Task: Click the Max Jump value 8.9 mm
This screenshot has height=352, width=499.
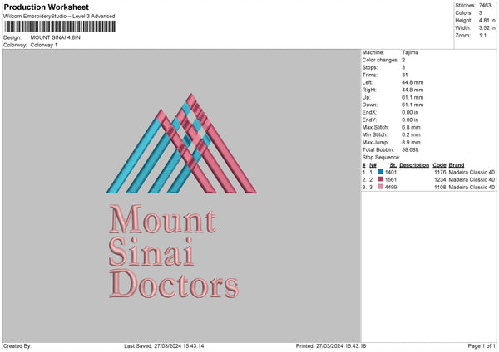Action: (411, 142)
